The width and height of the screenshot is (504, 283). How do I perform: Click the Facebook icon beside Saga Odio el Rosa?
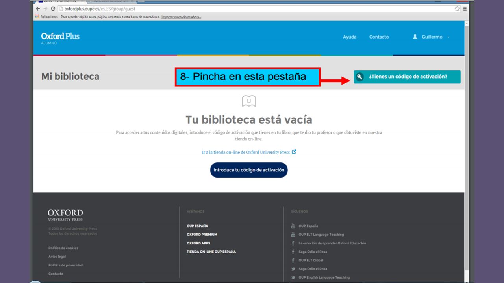(x=293, y=252)
